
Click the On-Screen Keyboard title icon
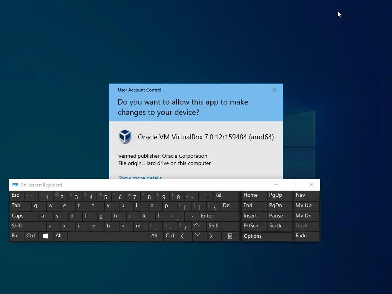pos(15,185)
